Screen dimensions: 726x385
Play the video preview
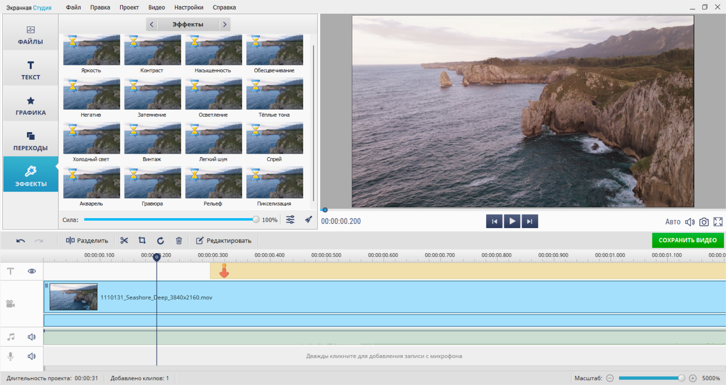click(x=512, y=221)
